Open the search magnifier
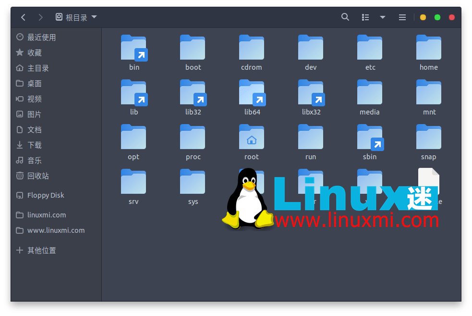The image size is (472, 316). click(345, 17)
